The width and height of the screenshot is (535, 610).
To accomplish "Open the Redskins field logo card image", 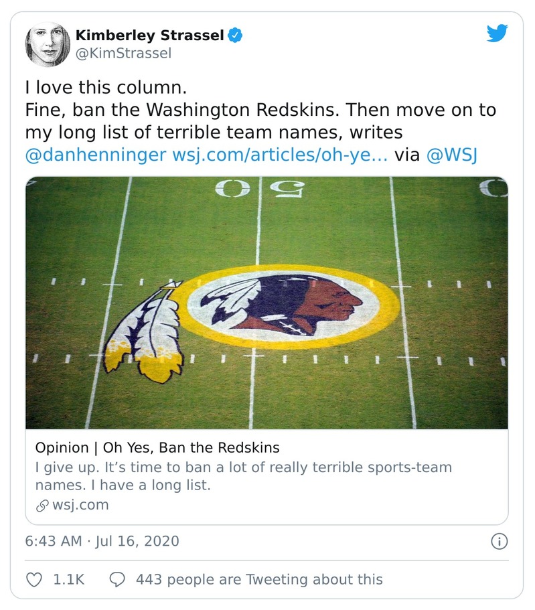I will 266,303.
